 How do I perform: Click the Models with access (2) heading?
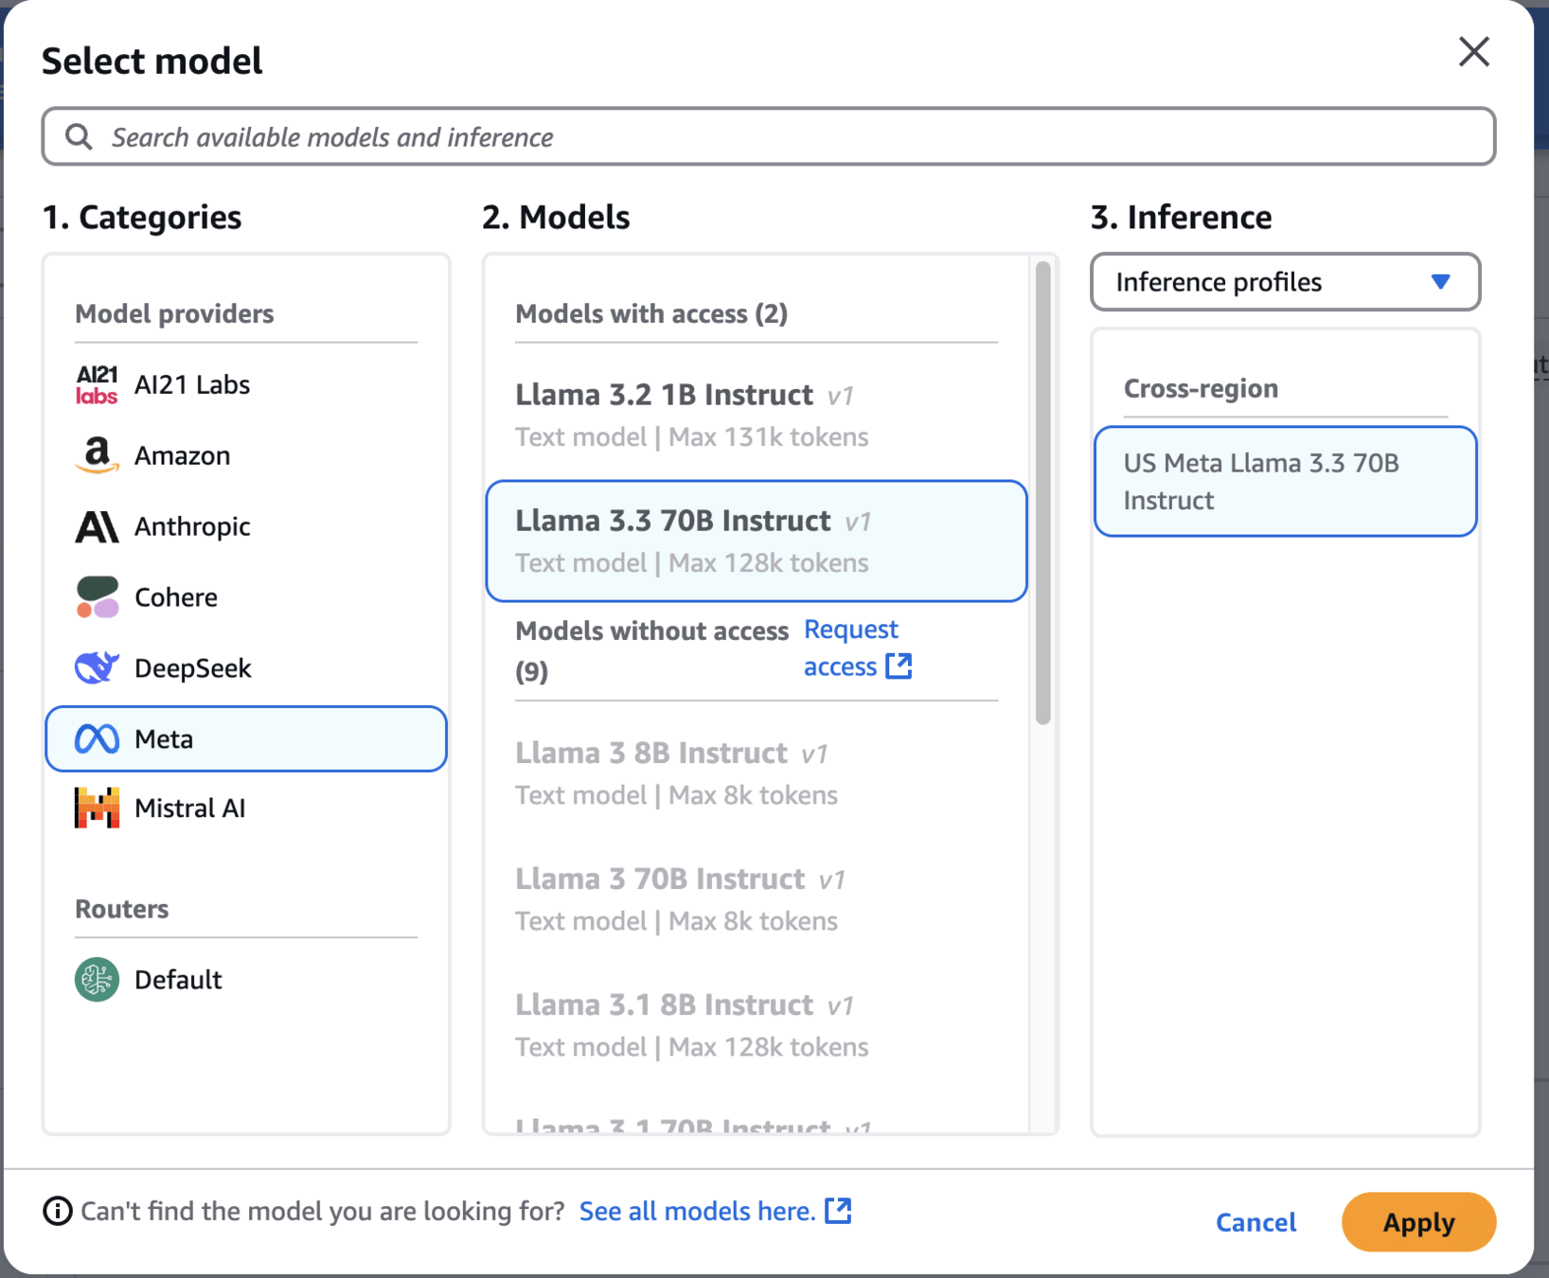[651, 314]
